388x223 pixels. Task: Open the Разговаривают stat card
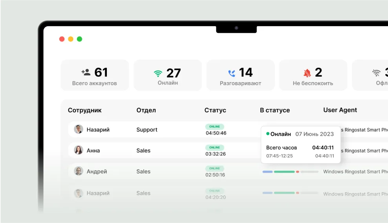coord(240,75)
